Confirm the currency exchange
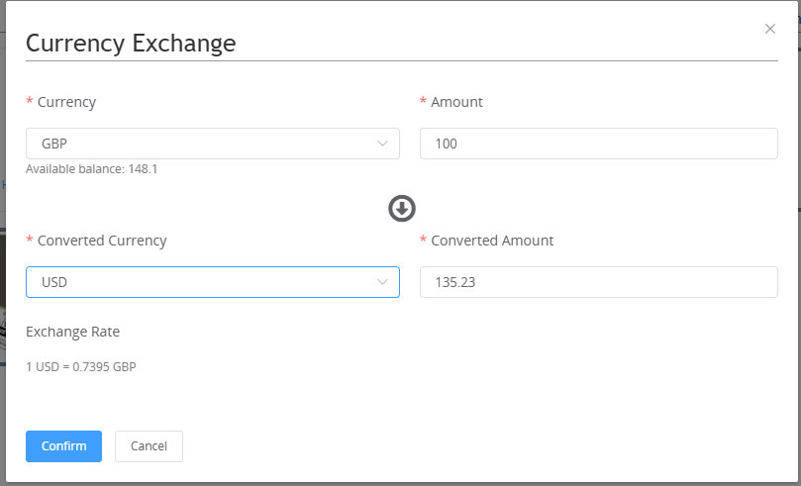801x486 pixels. pyautogui.click(x=63, y=446)
